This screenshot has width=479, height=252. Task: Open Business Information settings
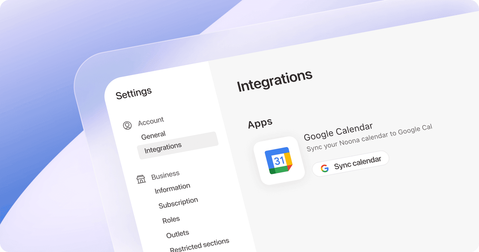click(173, 188)
